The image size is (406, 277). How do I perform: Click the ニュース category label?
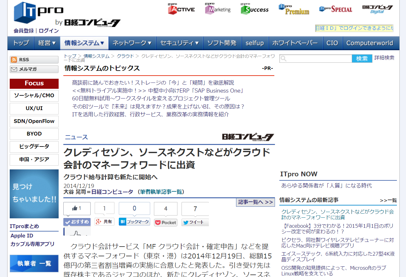pyautogui.click(x=76, y=137)
